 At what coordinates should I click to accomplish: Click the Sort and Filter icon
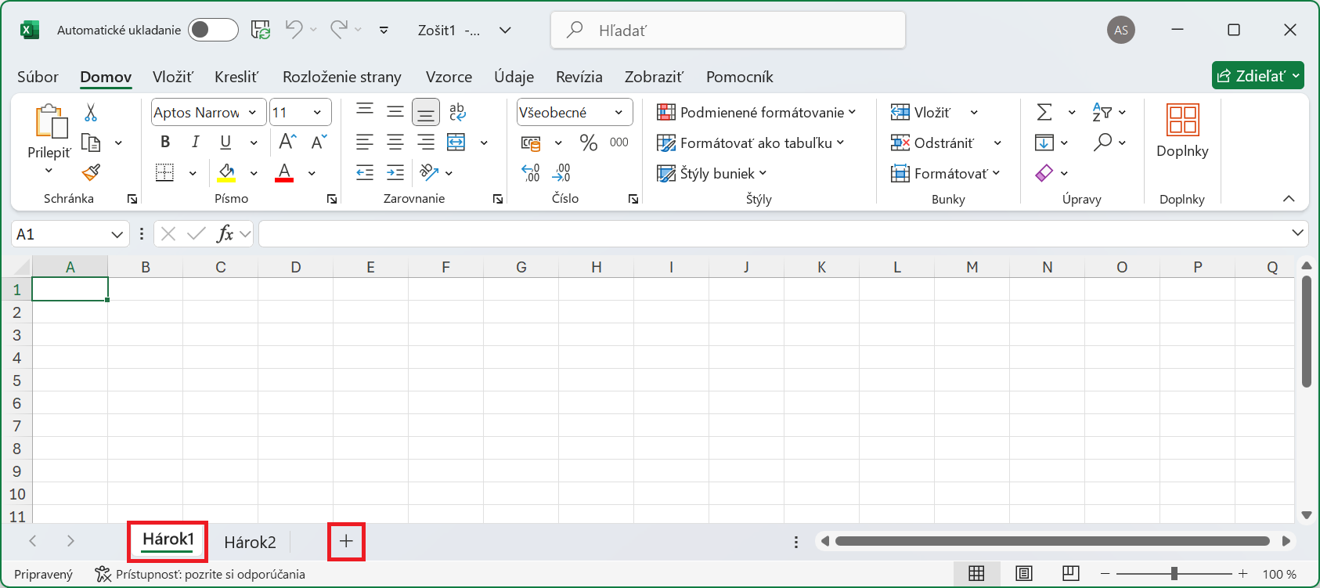pyautogui.click(x=1102, y=112)
